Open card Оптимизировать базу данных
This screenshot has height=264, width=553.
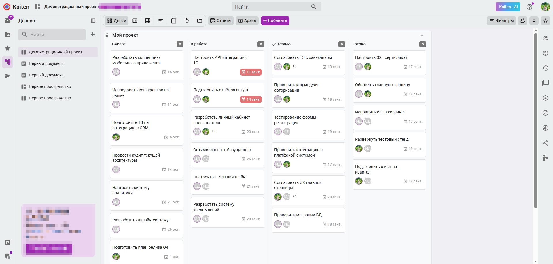click(228, 155)
